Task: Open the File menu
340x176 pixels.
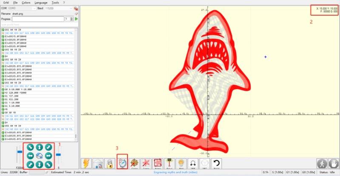Action: (x=15, y=3)
